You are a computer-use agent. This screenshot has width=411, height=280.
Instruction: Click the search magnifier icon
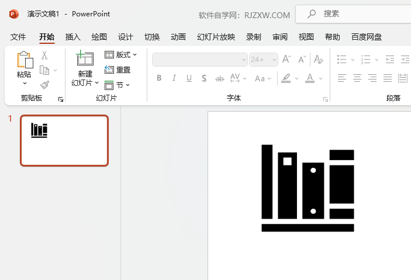pyautogui.click(x=312, y=13)
